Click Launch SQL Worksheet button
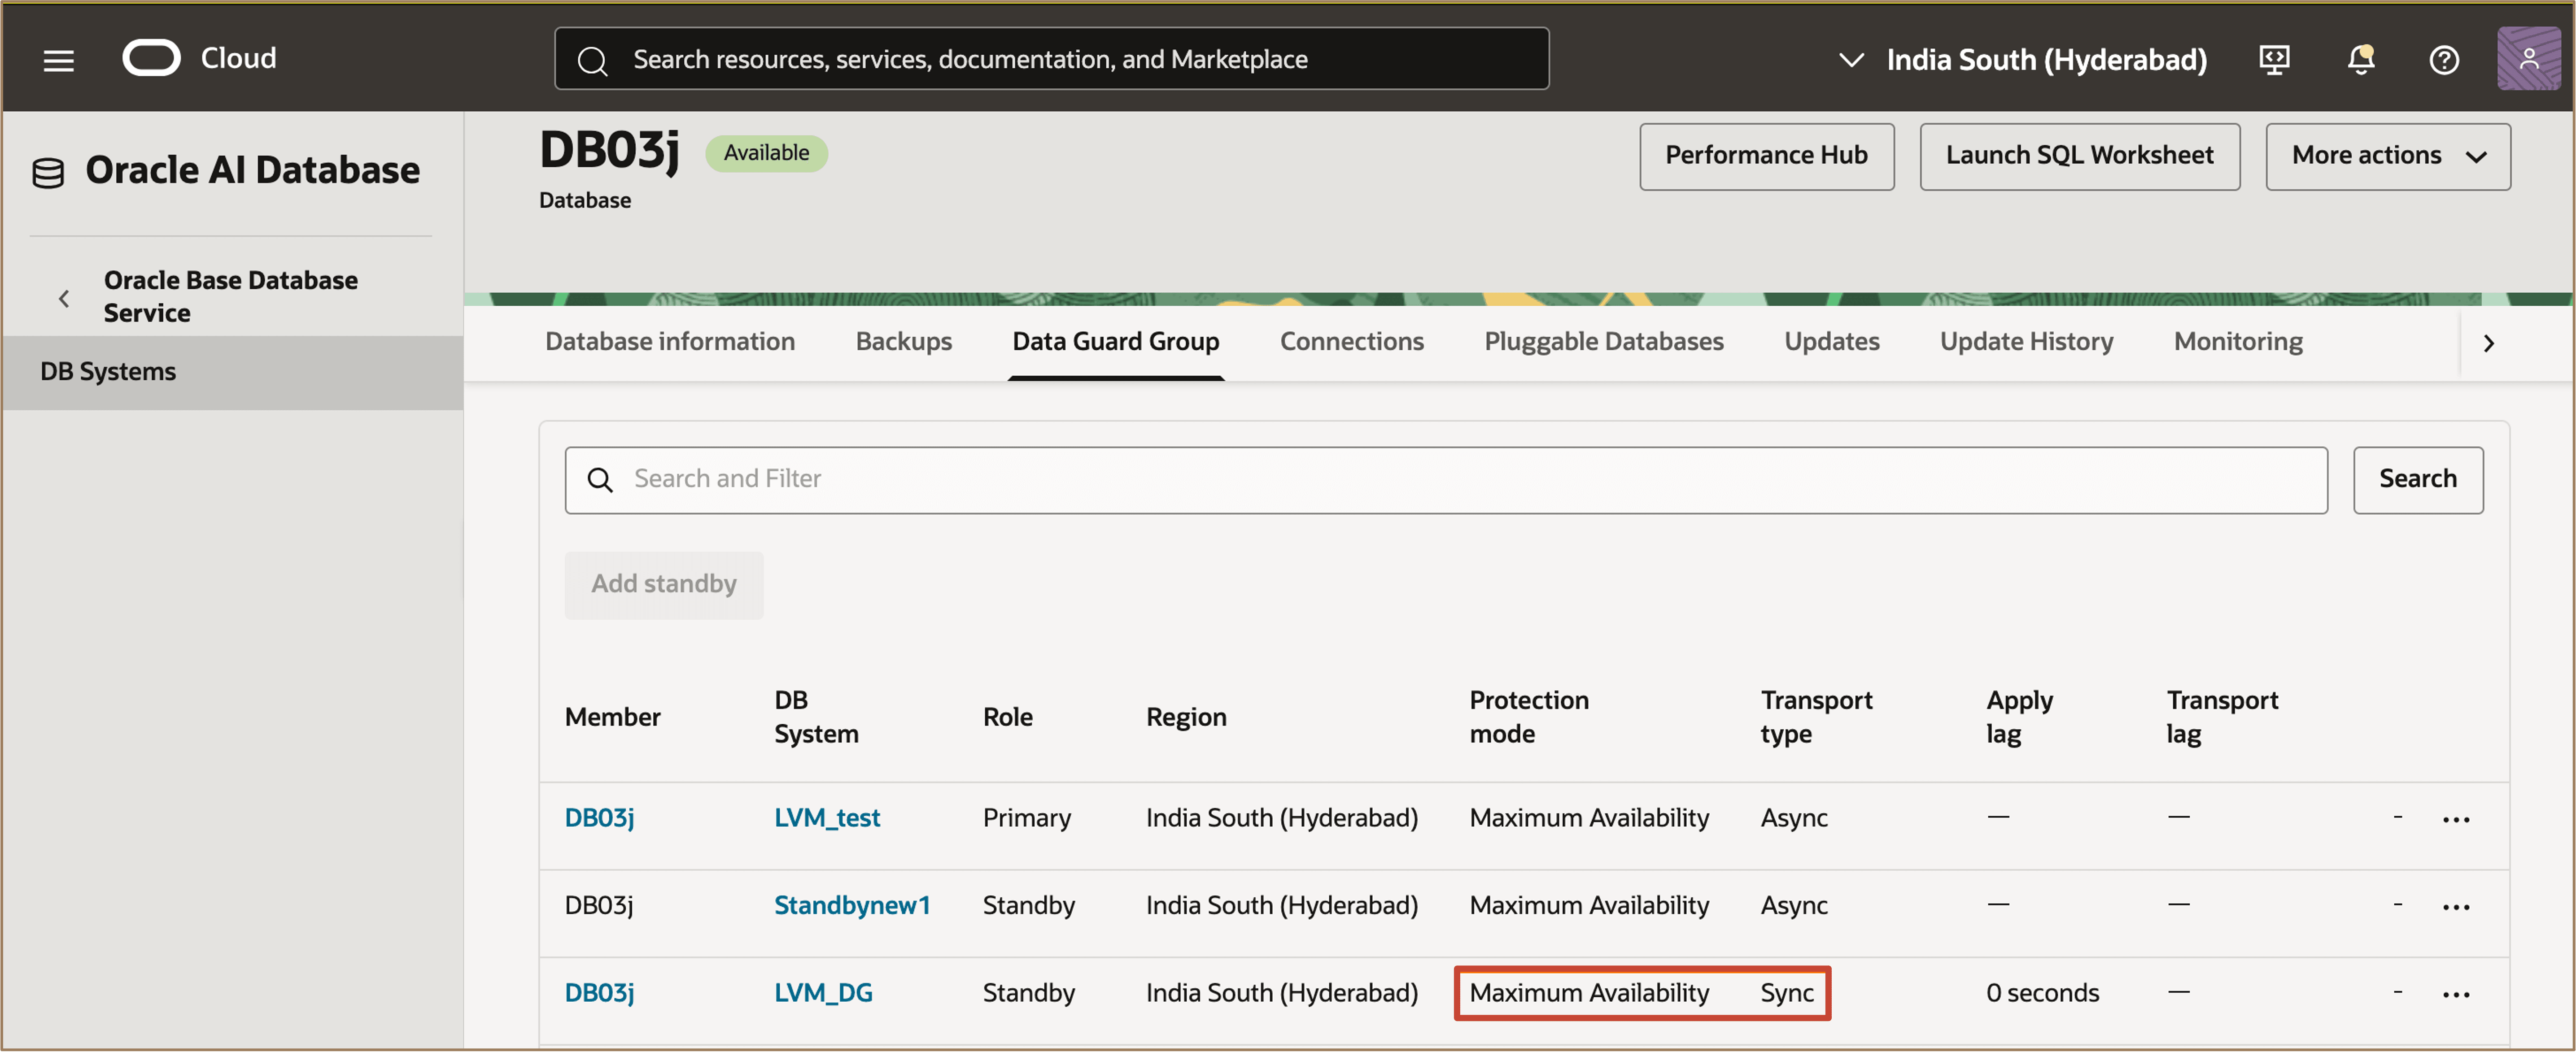2576x1052 pixels. click(2078, 156)
